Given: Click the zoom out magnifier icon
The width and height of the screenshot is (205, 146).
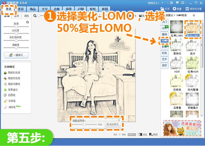Looking at the screenshot, I should [x=35, y=16].
